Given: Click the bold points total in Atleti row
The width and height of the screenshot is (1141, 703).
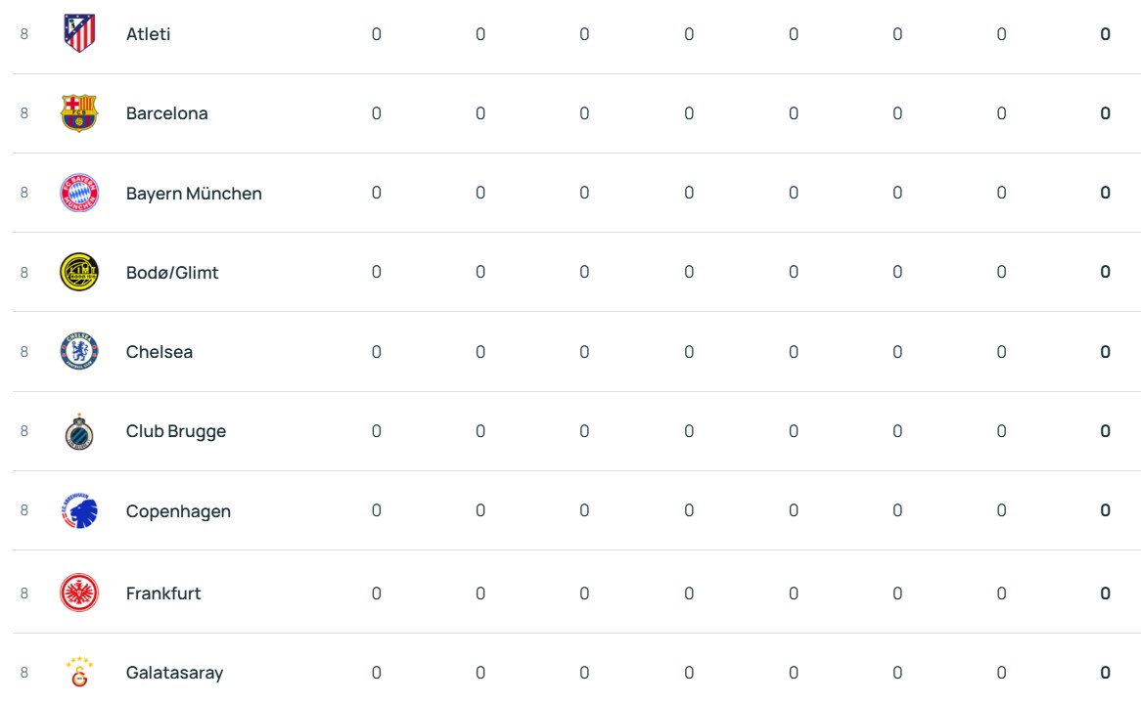Looking at the screenshot, I should (1105, 34).
